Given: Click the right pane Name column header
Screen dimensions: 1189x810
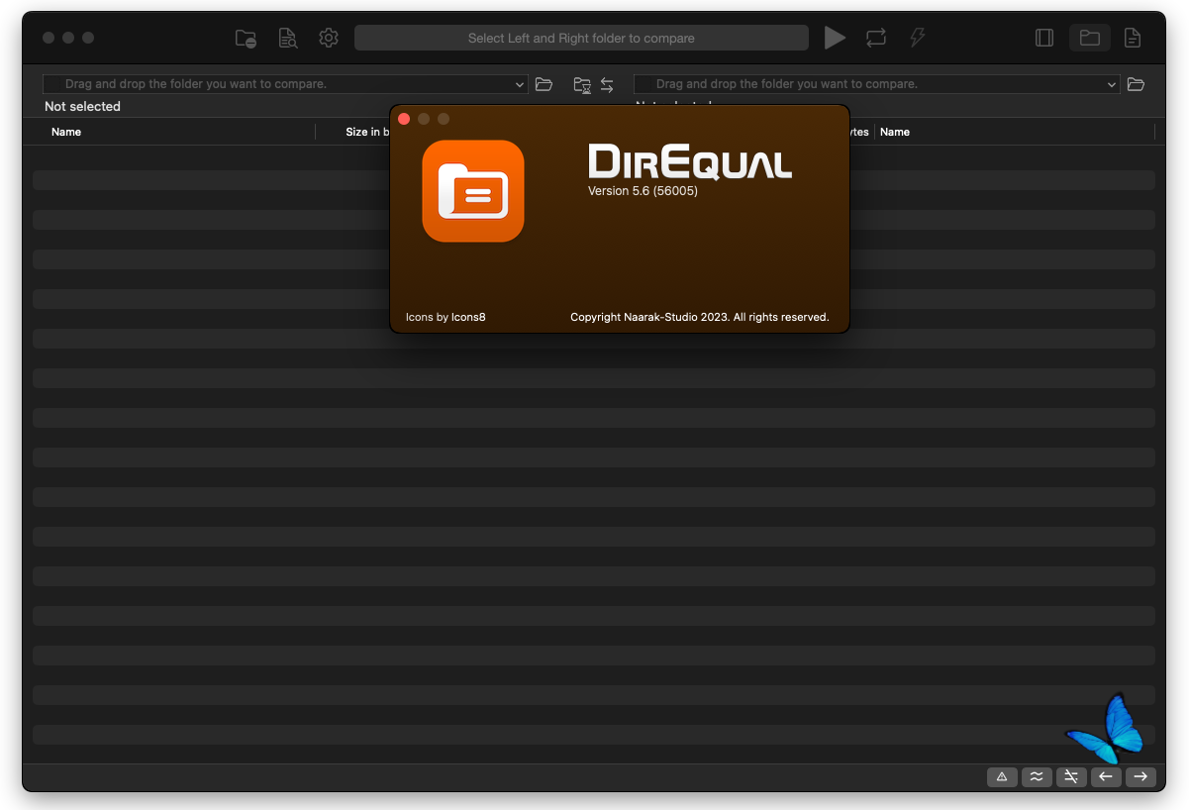Looking at the screenshot, I should click(895, 132).
